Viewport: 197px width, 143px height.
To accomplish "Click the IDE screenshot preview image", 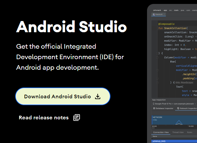I will click(172, 73).
